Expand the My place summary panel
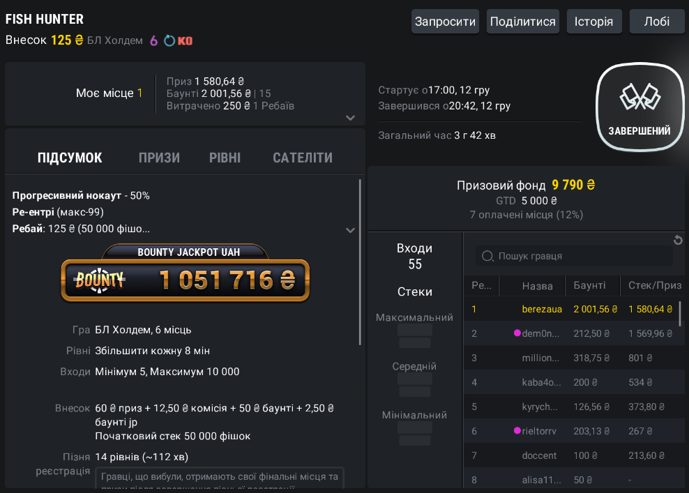 350,118
